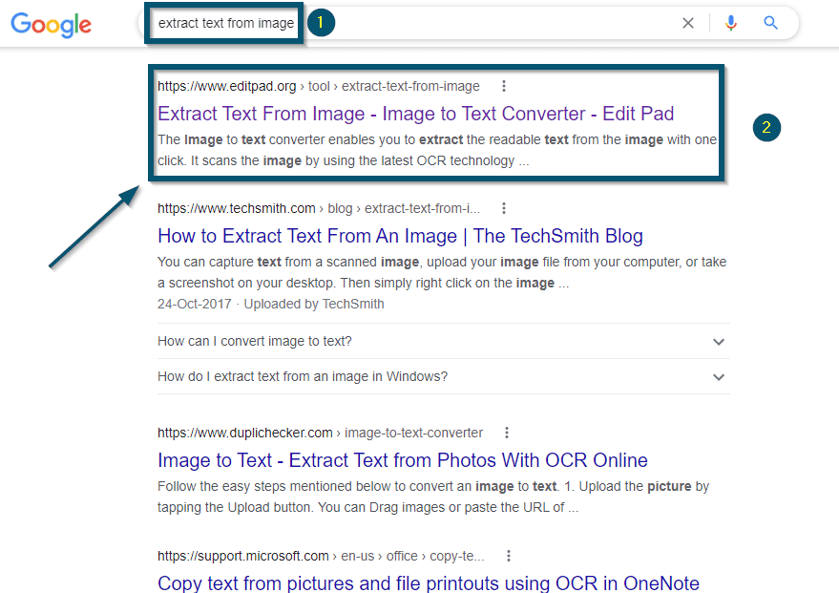The width and height of the screenshot is (839, 593).
Task: Open TechSmith Blog extract text article
Action: pyautogui.click(x=400, y=236)
